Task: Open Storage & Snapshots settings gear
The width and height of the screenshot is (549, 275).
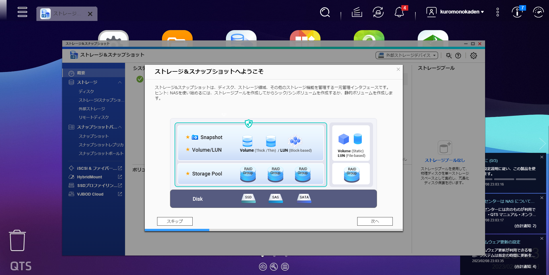Action: point(474,56)
